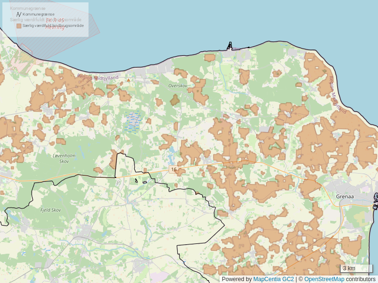The image size is (378, 283).
Task: Click the blue wetland area south of Overskov
Action: 133,122
